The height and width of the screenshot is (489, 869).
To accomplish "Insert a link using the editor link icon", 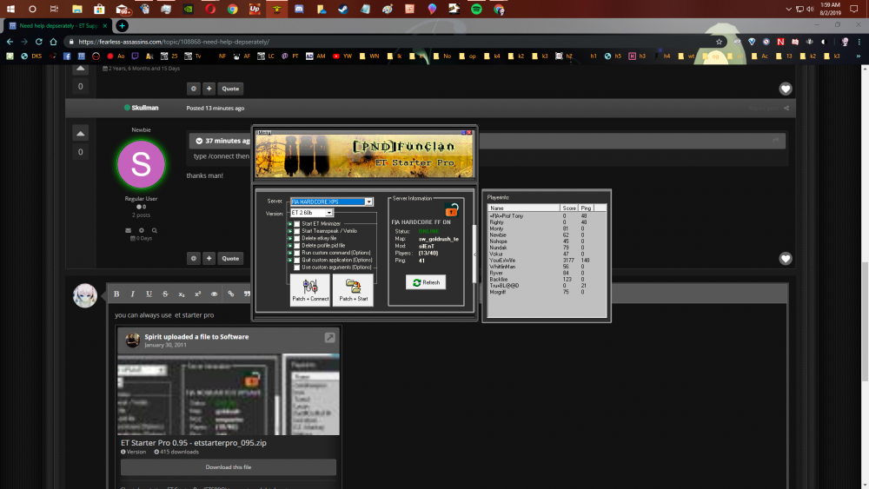I will click(x=230, y=294).
